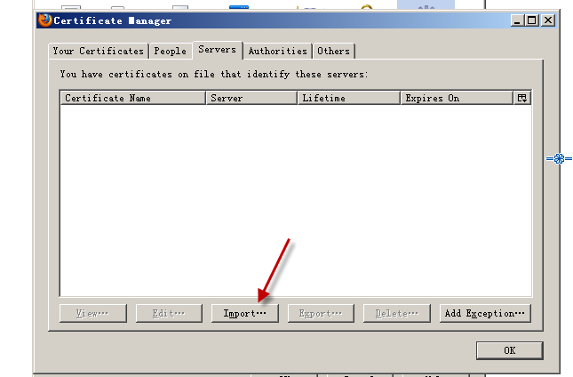
Task: Maximize the Certificate Manager window
Action: tap(532, 20)
